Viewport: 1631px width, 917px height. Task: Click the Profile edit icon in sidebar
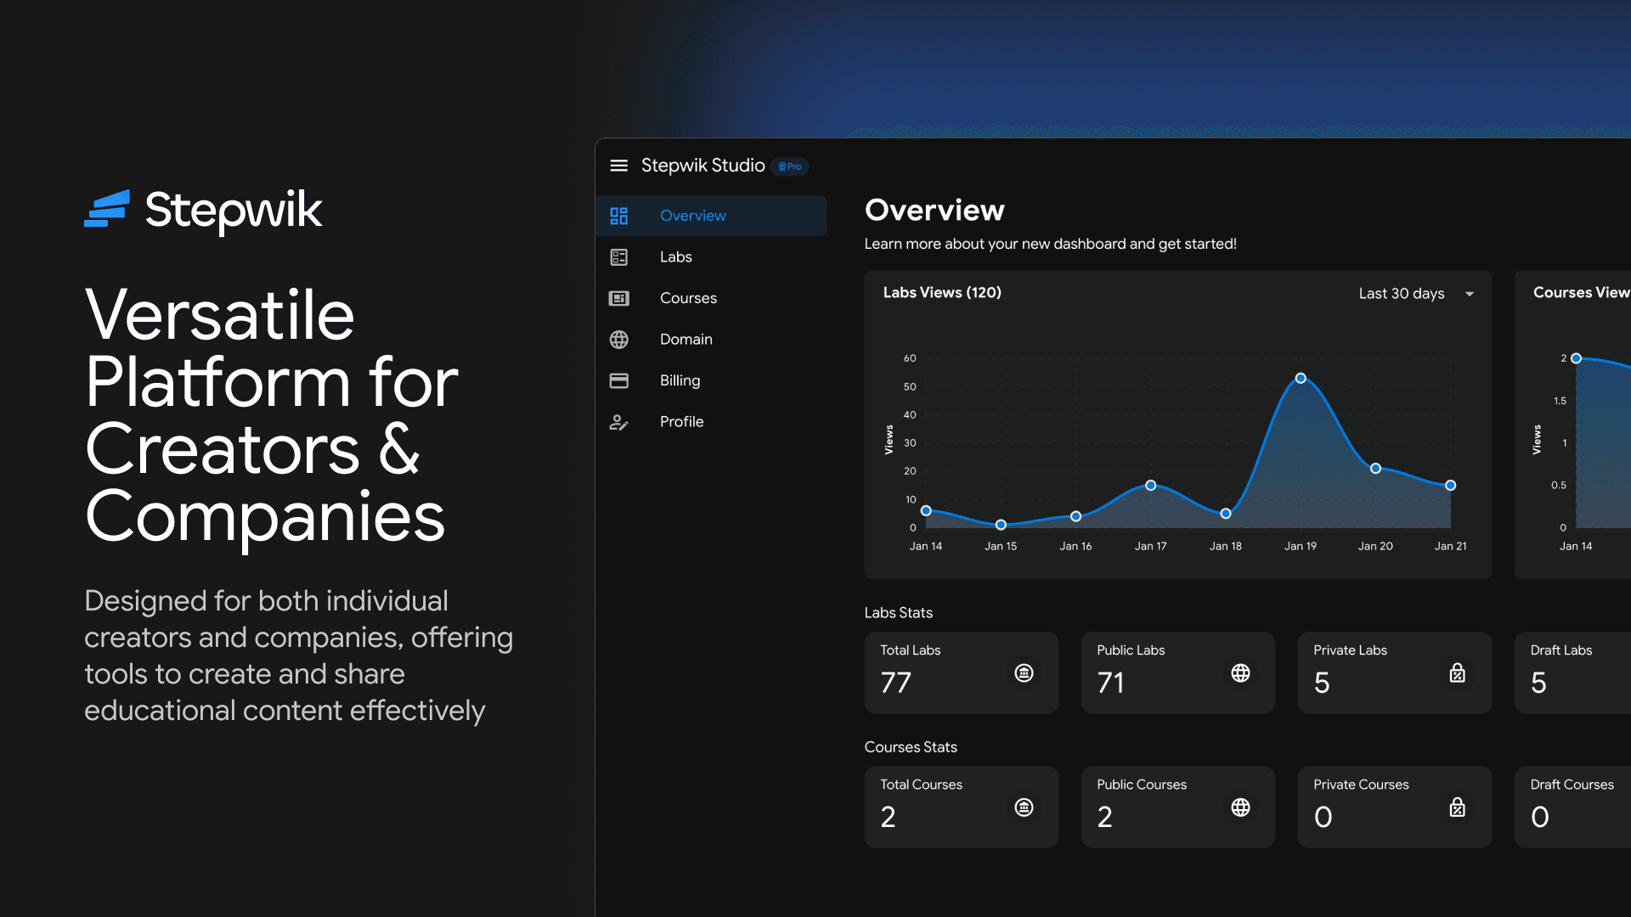[x=618, y=422]
